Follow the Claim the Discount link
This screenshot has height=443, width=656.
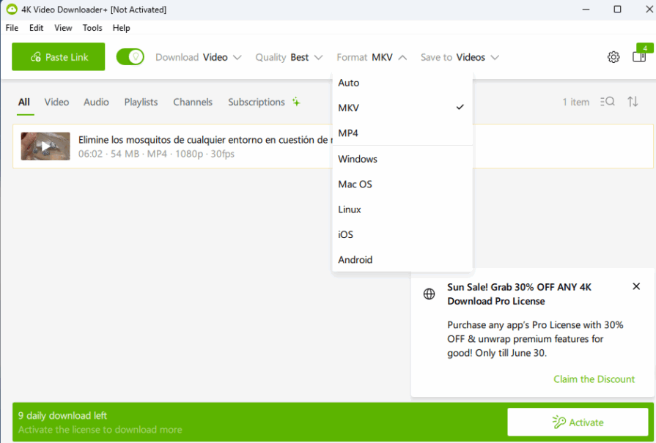(594, 379)
